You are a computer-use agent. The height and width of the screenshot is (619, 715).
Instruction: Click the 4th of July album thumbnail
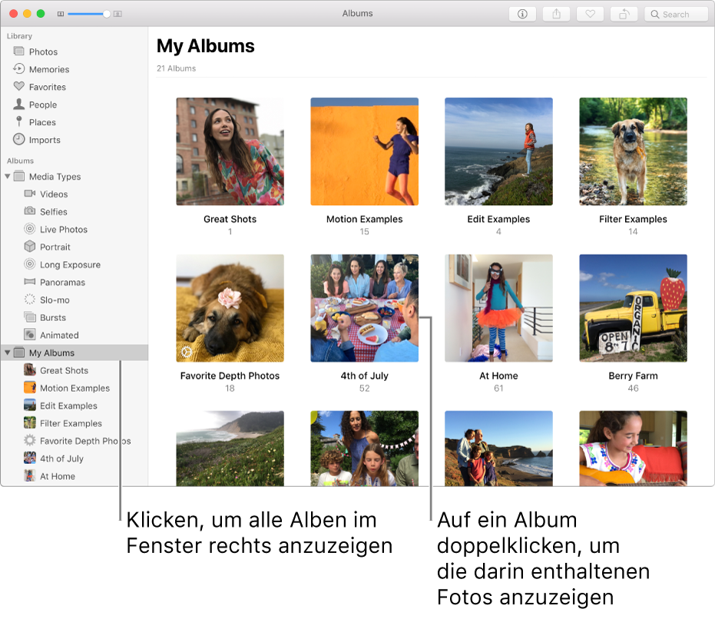[364, 309]
